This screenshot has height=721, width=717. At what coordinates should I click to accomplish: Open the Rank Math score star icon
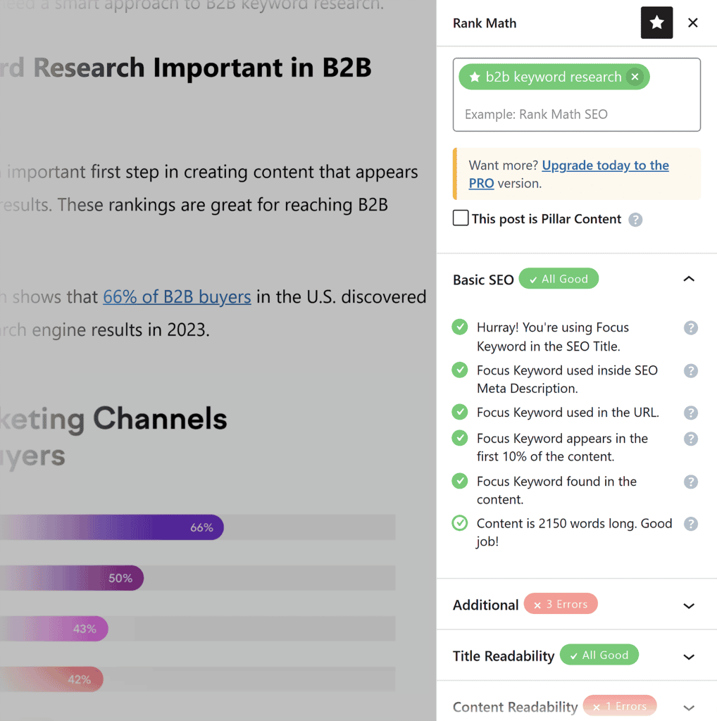coord(656,23)
